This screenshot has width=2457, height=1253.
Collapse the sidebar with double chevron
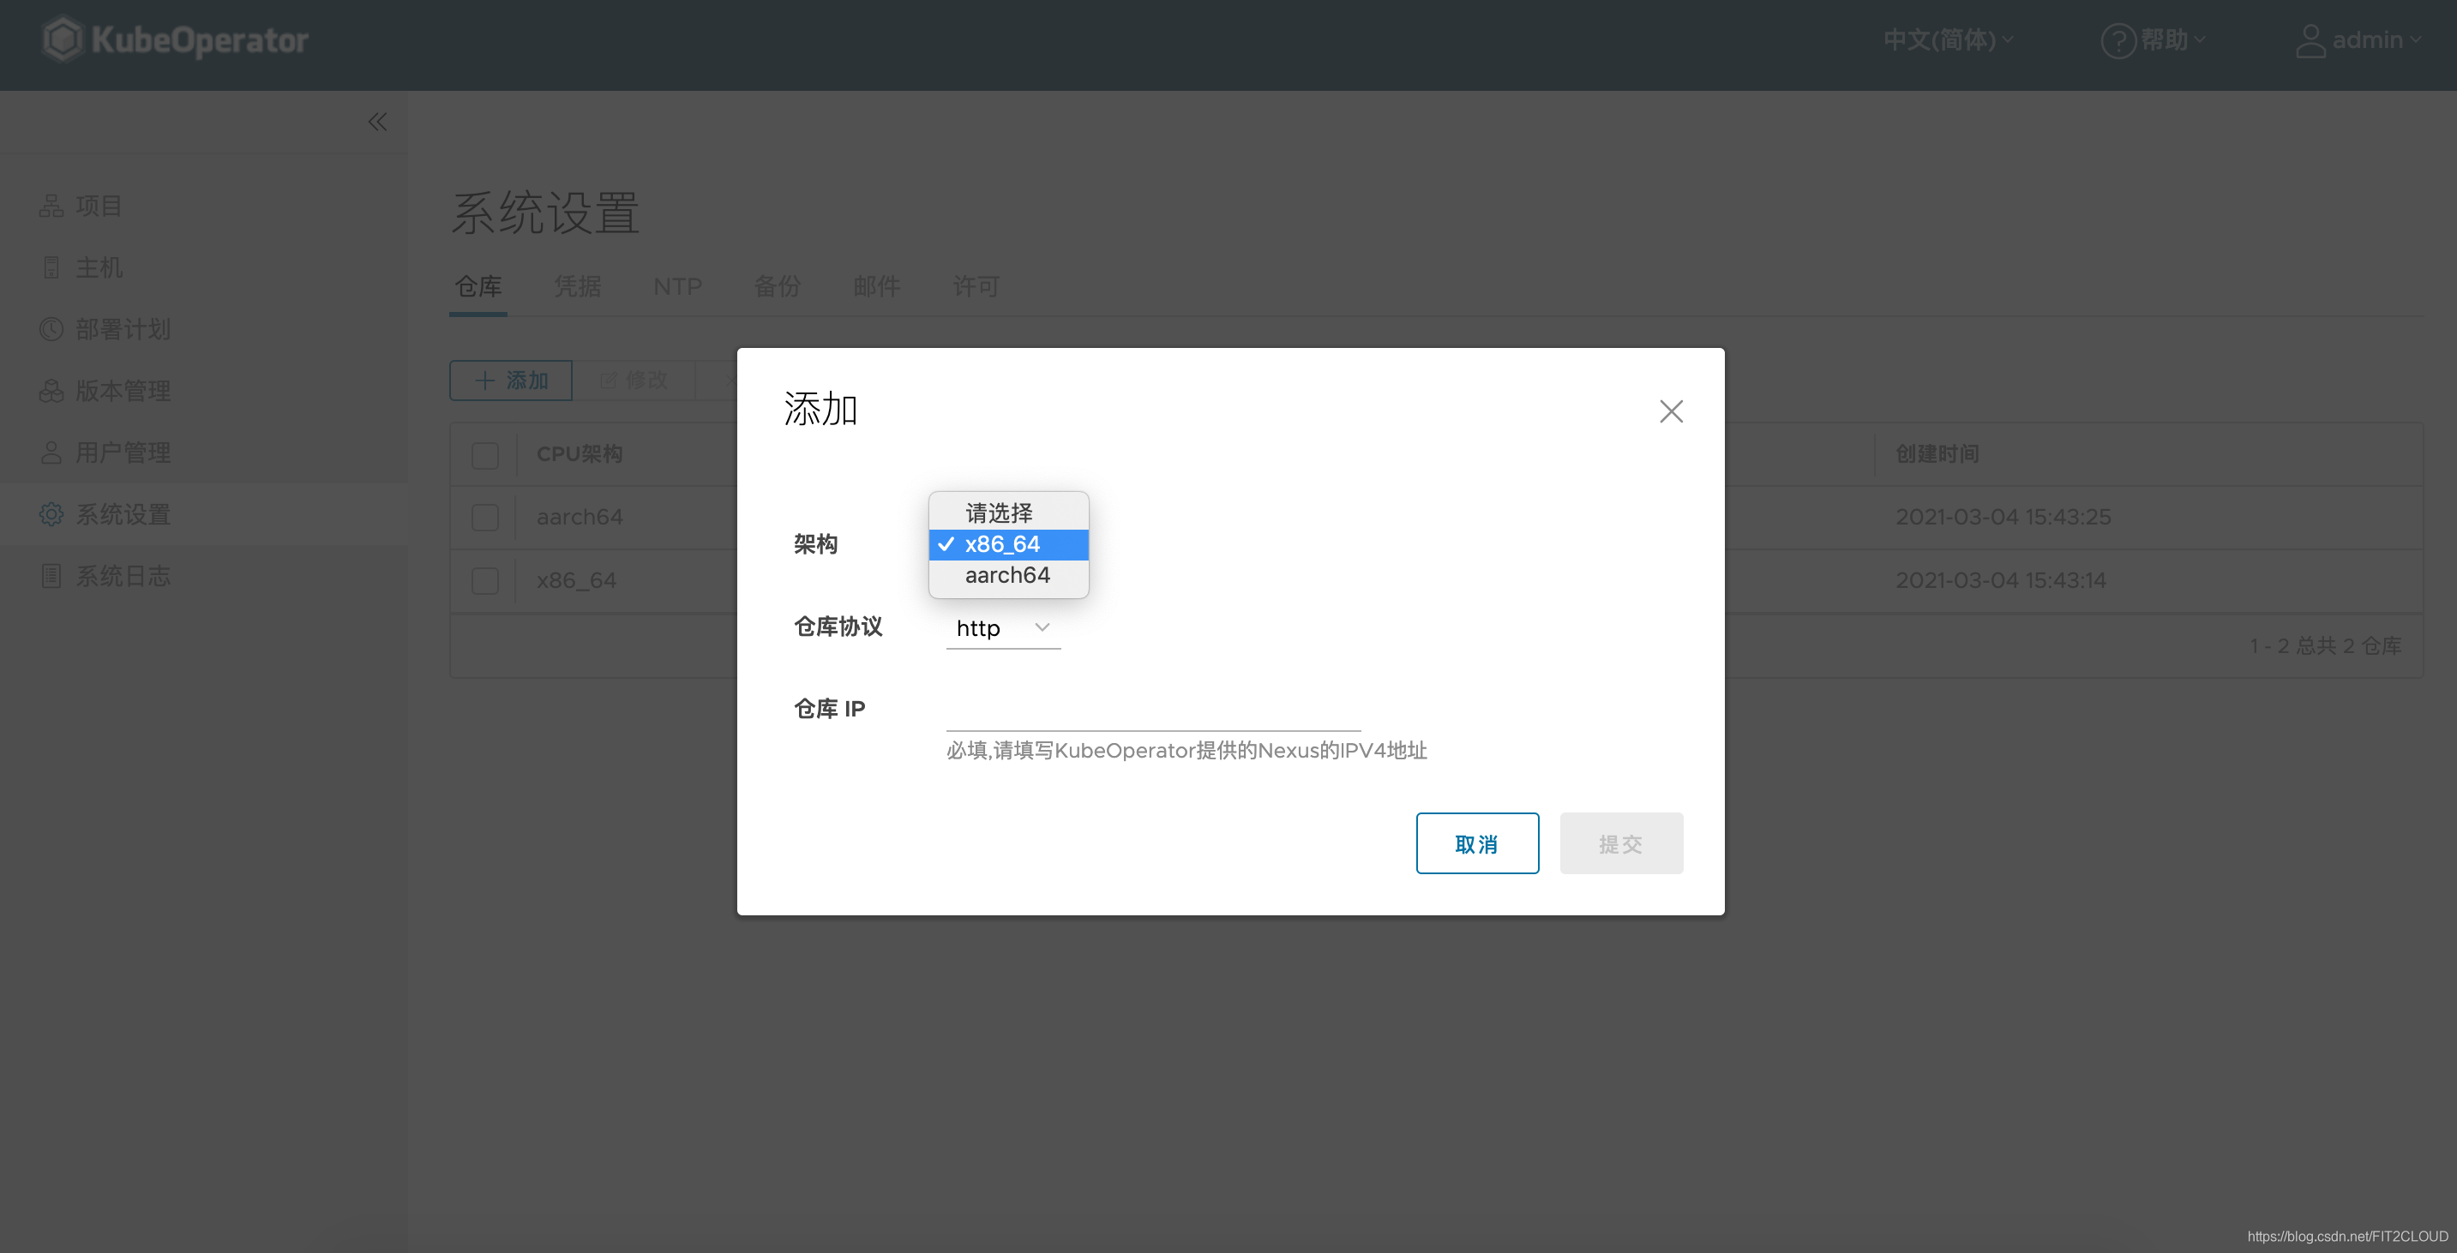(376, 121)
